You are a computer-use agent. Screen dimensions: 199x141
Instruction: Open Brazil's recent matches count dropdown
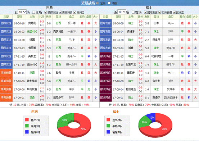pos(22,12)
